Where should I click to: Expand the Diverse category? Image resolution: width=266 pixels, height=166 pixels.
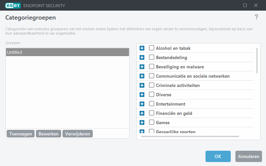click(x=142, y=95)
